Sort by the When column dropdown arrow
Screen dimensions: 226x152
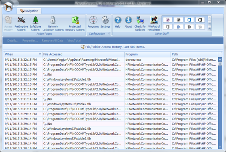(x=40, y=54)
